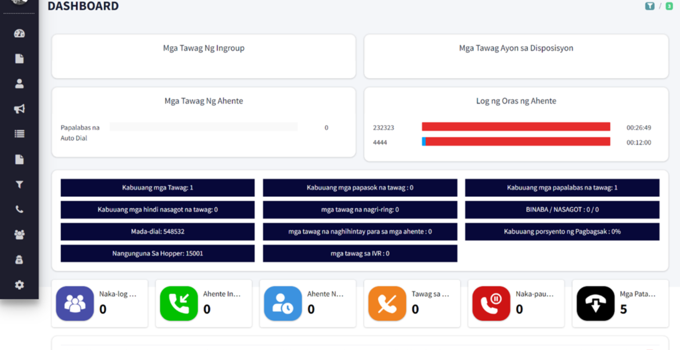Select the list icon in sidebar

[x=19, y=134]
